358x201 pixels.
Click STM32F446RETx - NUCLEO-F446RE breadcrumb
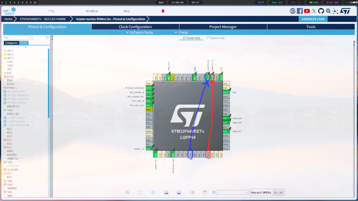(43, 19)
